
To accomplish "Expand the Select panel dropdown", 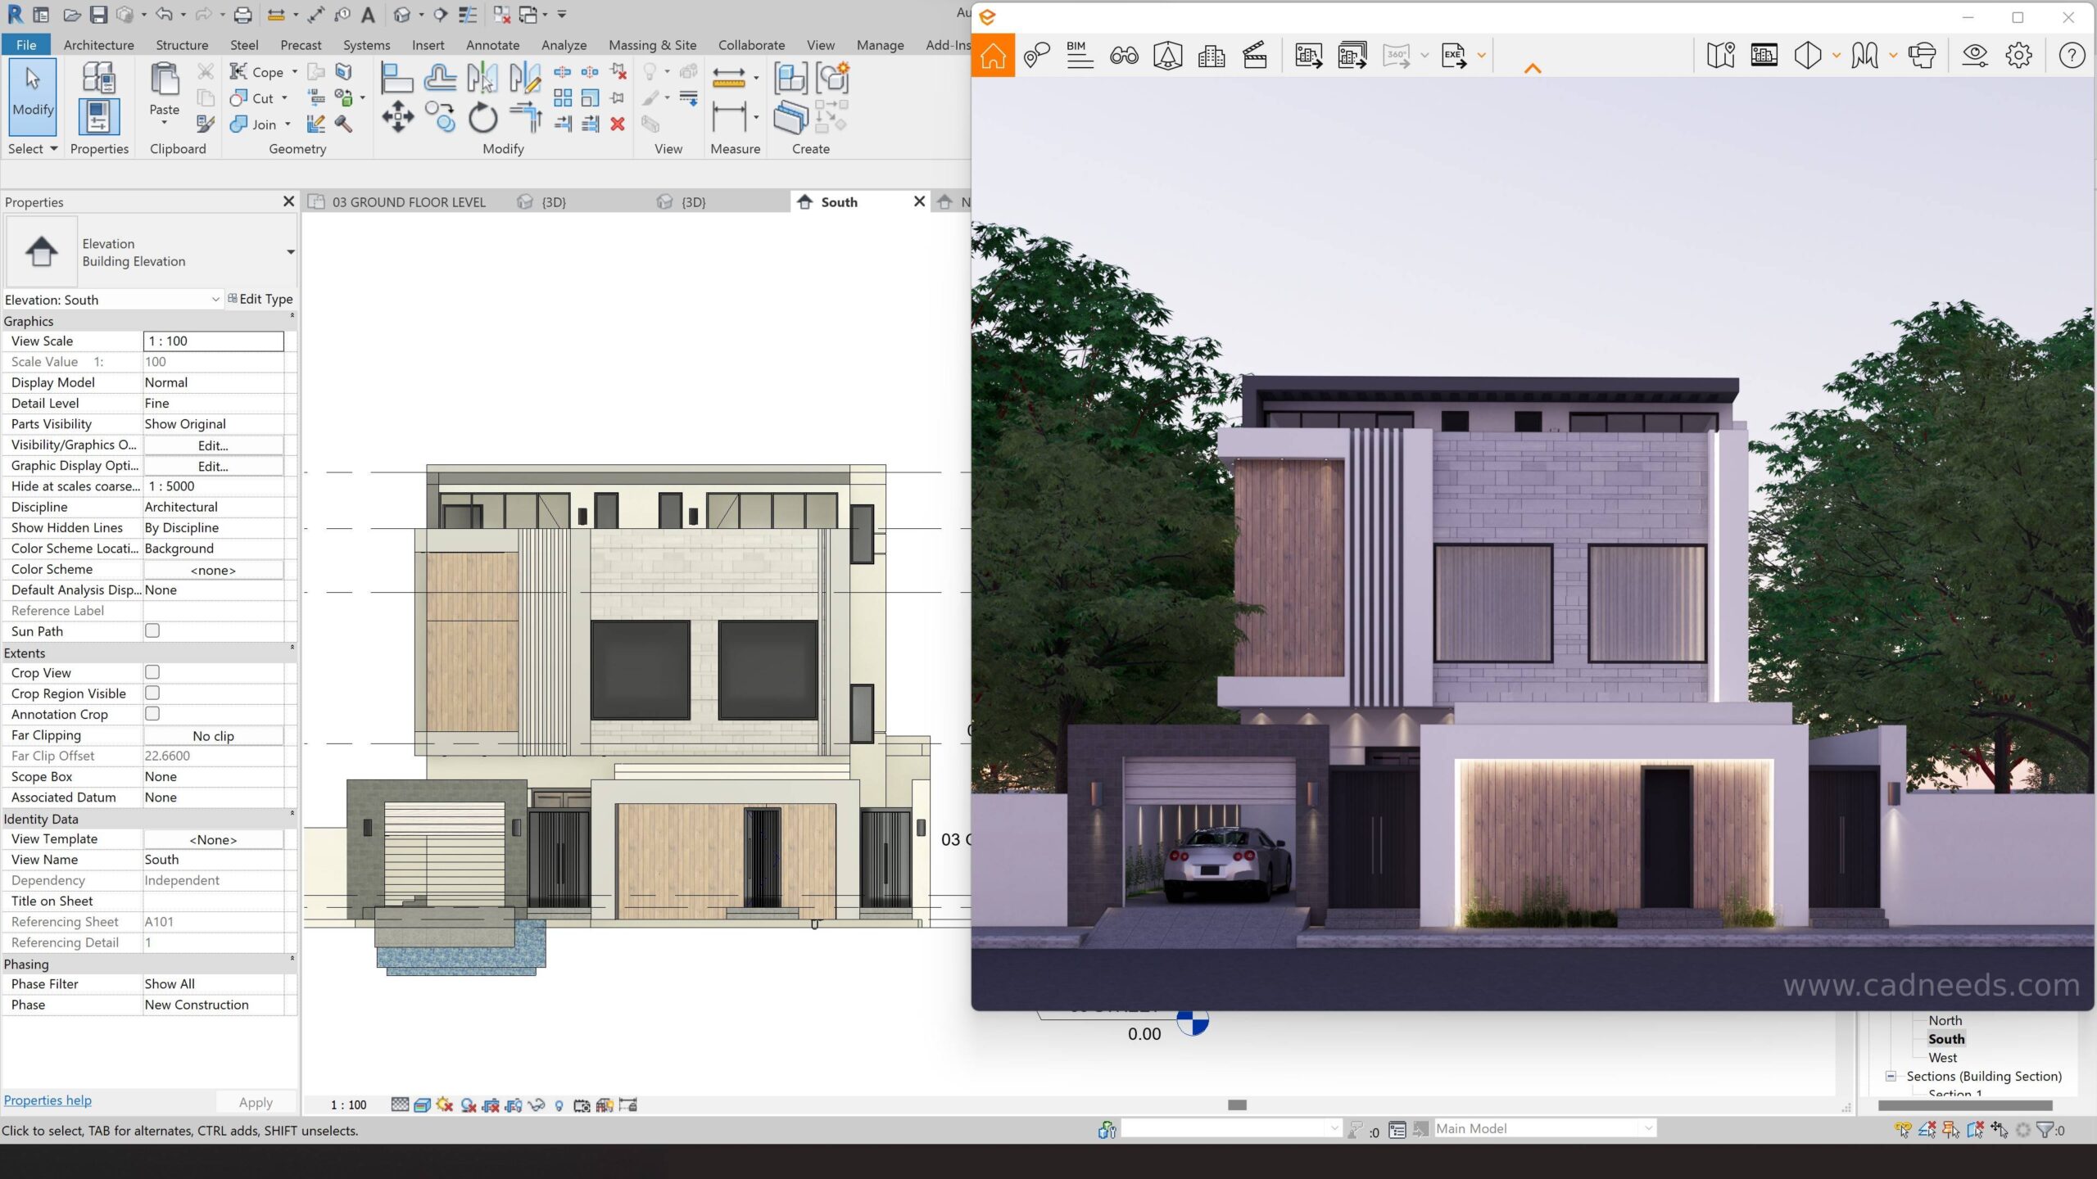I will pyautogui.click(x=33, y=148).
